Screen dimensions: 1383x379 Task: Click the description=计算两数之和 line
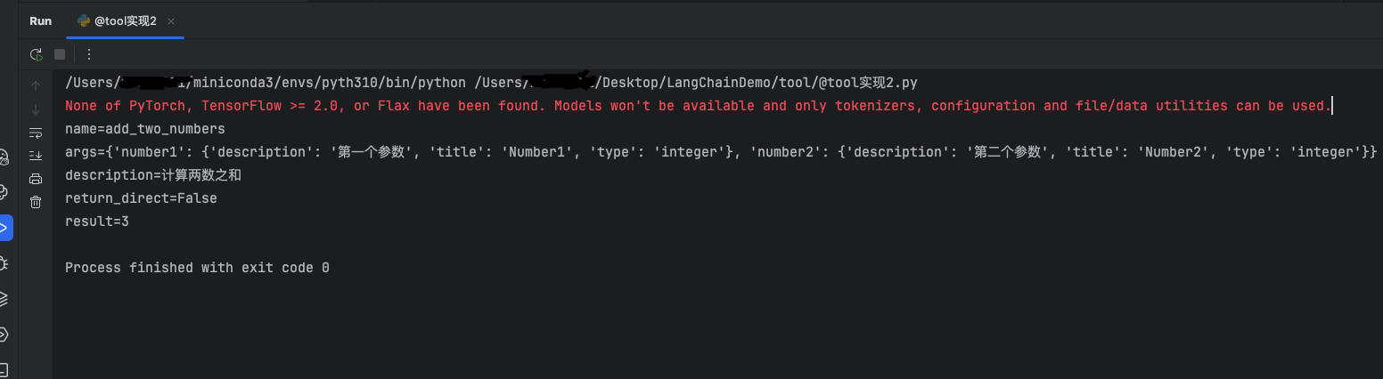pyautogui.click(x=153, y=175)
